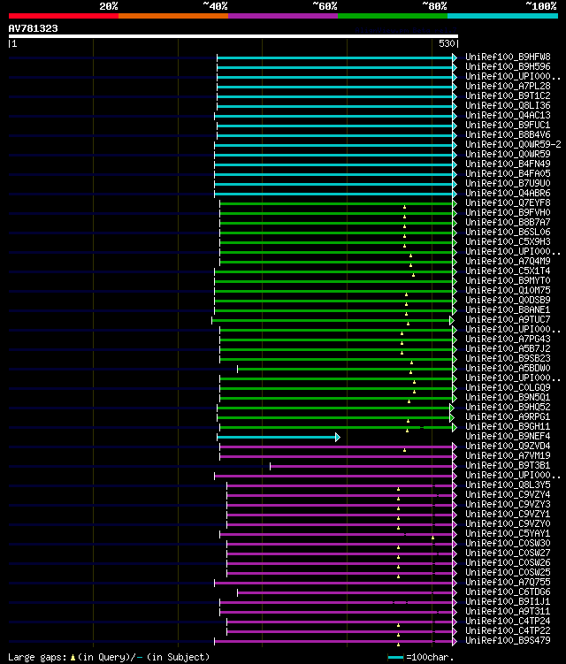Click the purple alignment bar of B9T3B1
The width and height of the screenshot is (566, 664).
362,466
